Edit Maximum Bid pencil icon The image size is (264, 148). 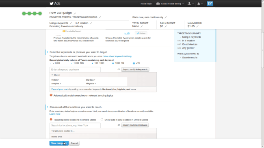coord(197,26)
